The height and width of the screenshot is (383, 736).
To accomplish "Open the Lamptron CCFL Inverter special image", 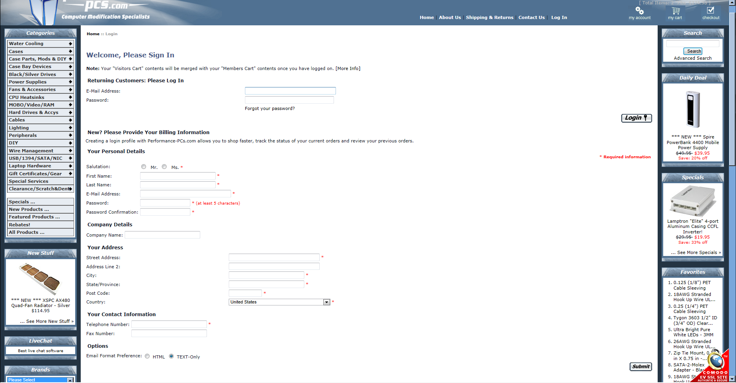I will tap(693, 201).
